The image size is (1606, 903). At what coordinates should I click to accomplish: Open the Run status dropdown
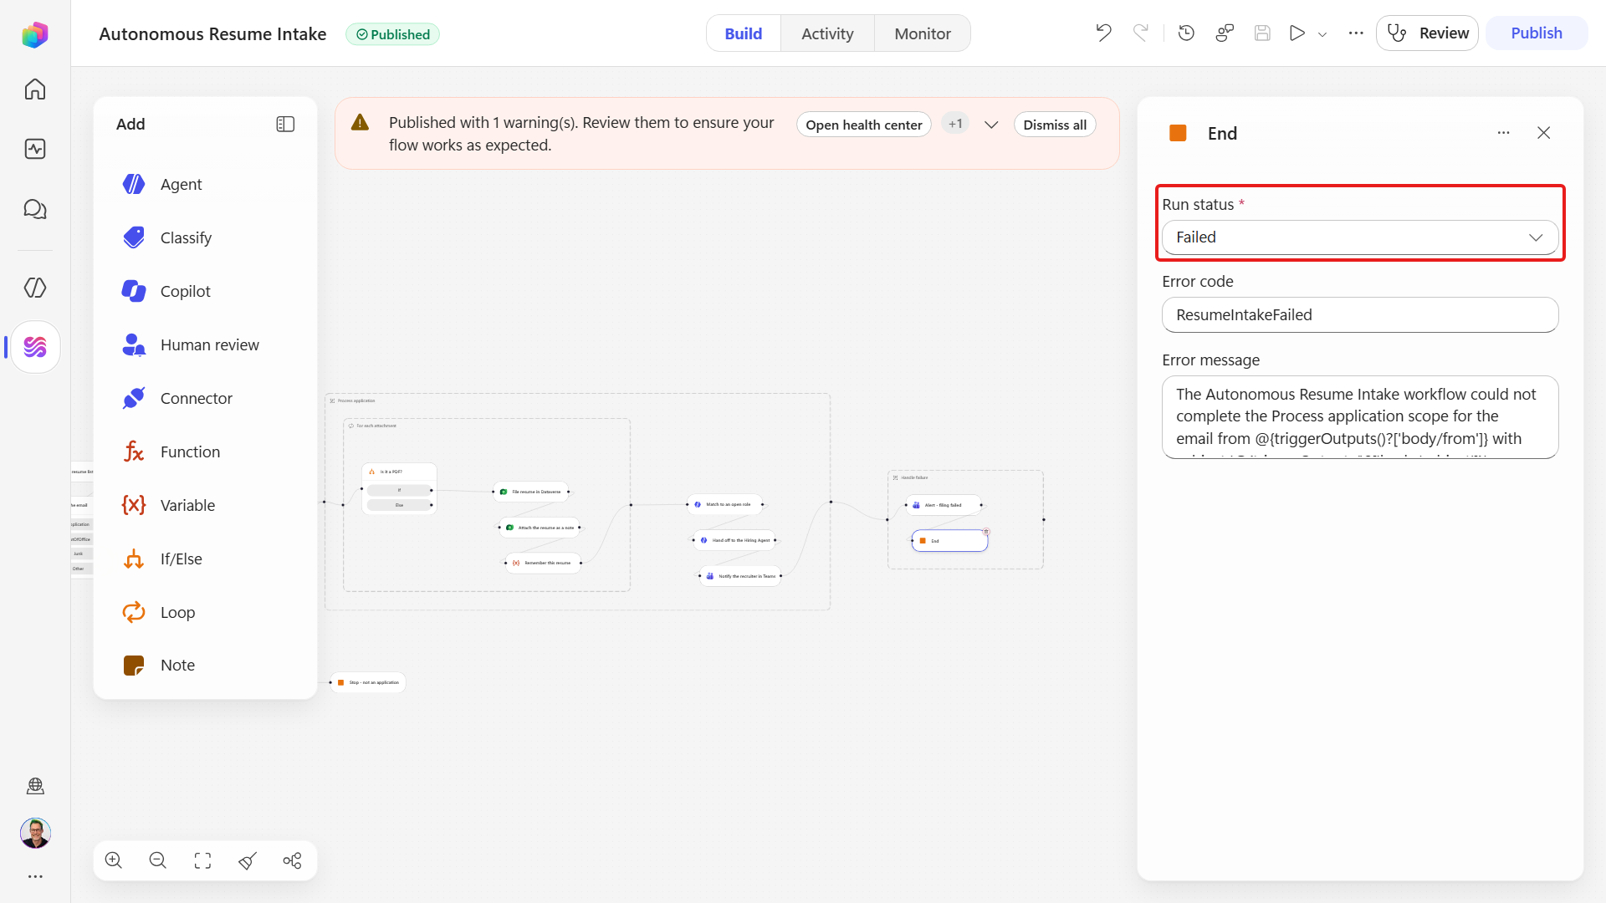(x=1360, y=237)
